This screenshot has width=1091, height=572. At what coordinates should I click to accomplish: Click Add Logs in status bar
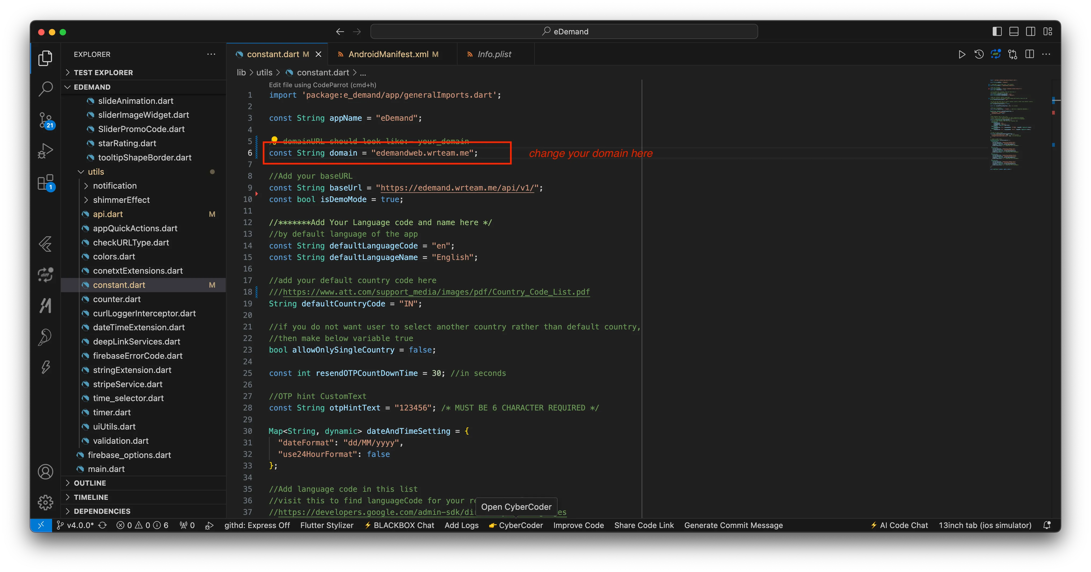[461, 525]
